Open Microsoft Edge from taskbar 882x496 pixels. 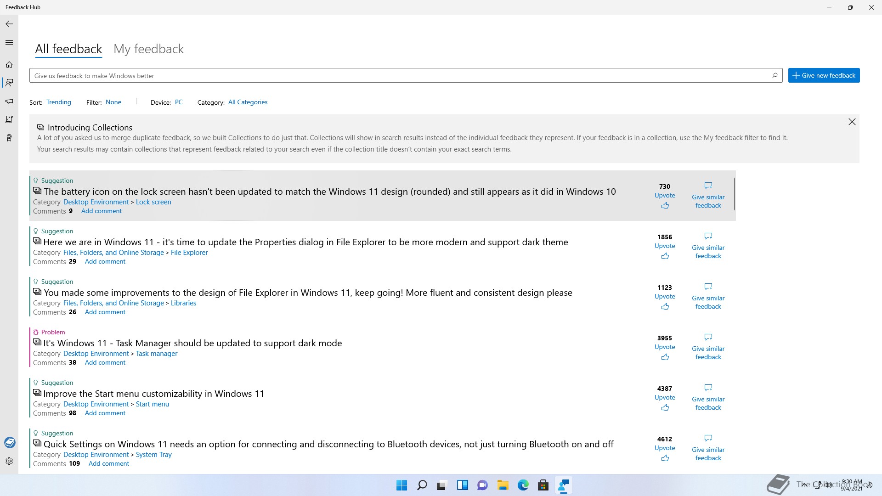(523, 485)
